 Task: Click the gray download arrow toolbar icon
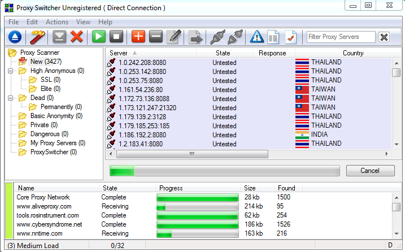[59, 37]
